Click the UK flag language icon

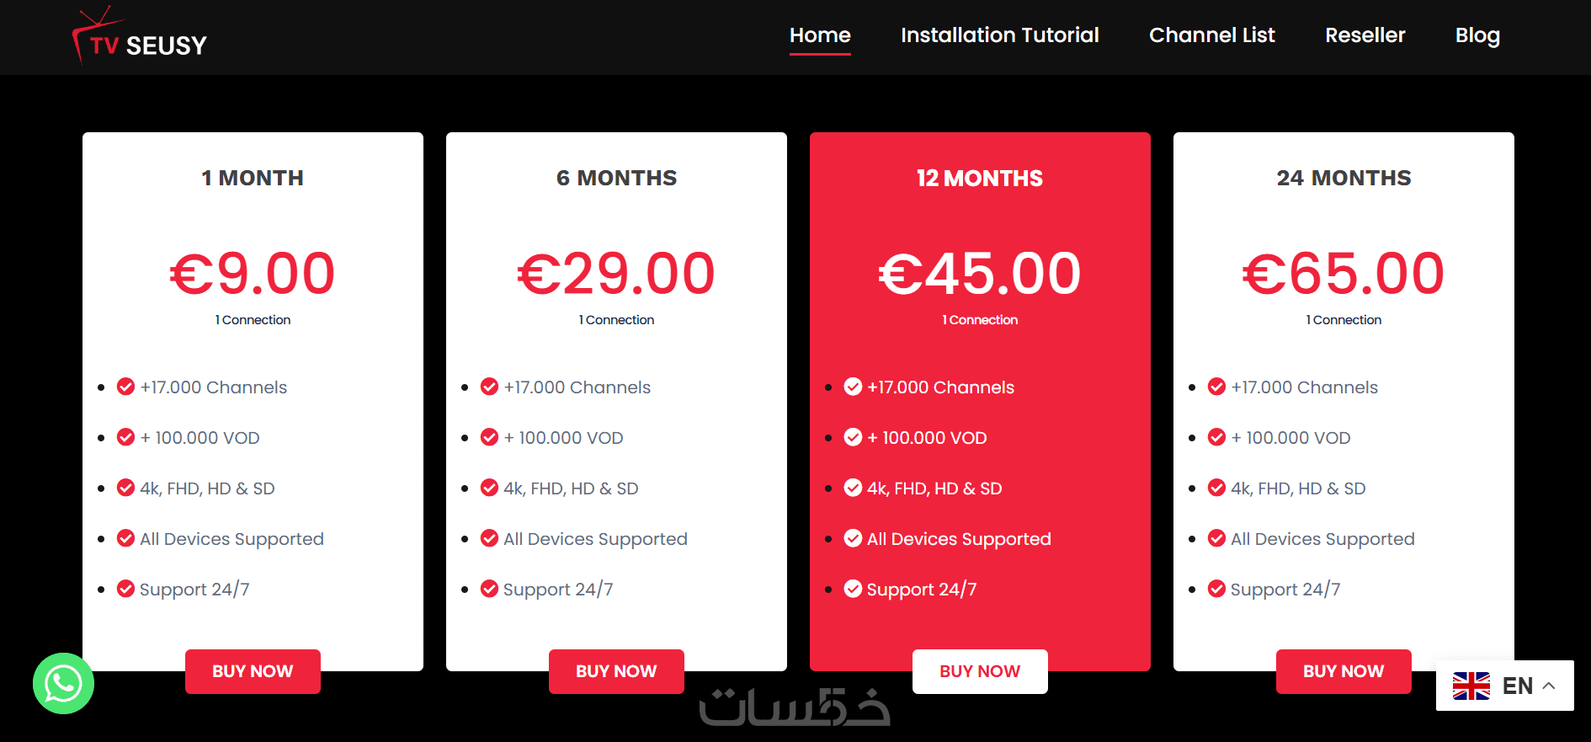pyautogui.click(x=1471, y=686)
